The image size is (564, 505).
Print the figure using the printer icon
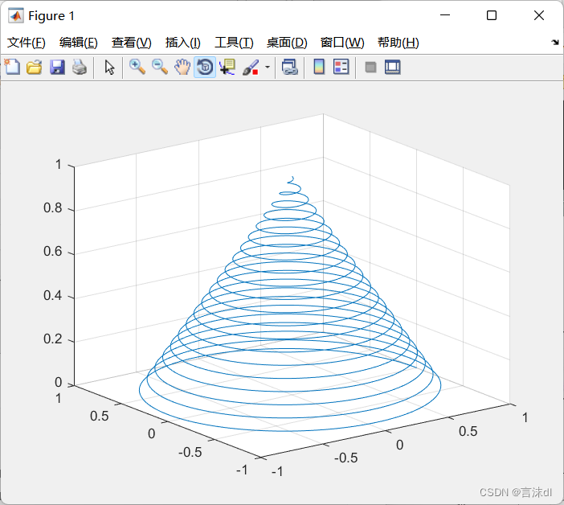[79, 68]
